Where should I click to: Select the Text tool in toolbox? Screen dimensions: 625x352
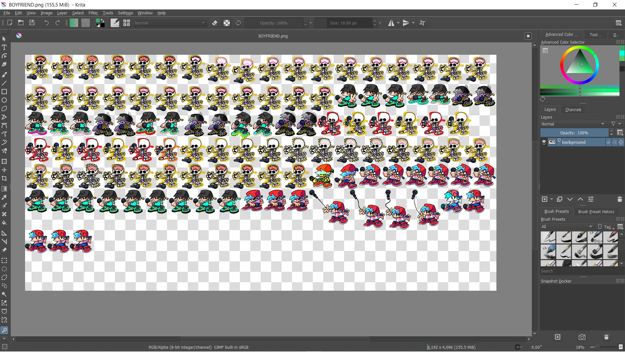(4, 47)
